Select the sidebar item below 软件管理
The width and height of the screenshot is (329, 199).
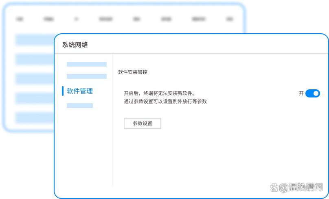[80, 106]
